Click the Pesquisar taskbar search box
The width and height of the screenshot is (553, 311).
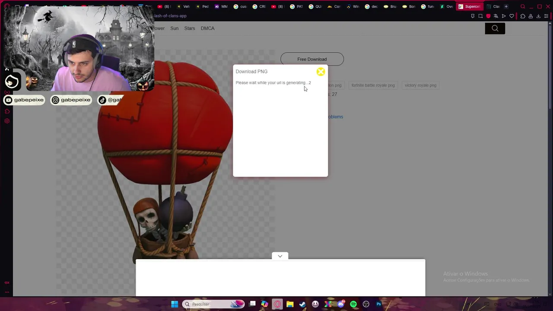coord(213,304)
